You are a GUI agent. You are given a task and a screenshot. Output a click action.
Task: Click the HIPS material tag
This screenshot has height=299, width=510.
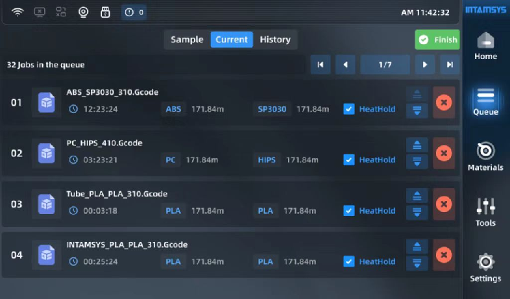[267, 160]
